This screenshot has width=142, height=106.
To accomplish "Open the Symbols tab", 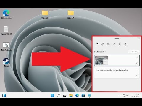I will (120, 44).
